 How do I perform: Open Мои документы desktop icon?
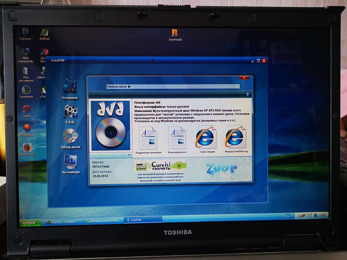[x=26, y=74]
